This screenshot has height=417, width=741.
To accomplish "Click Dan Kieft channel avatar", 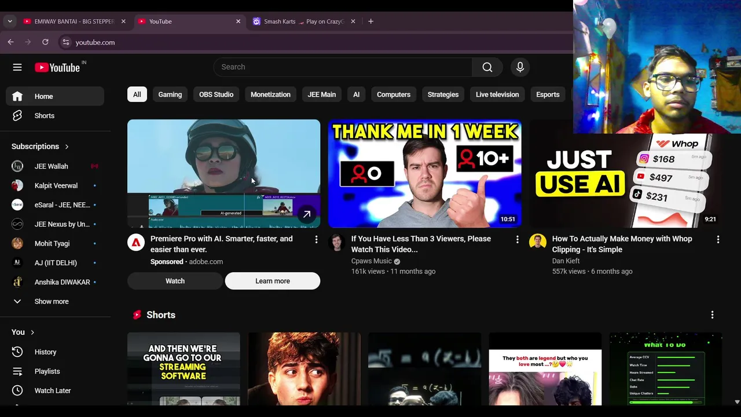I will point(538,242).
